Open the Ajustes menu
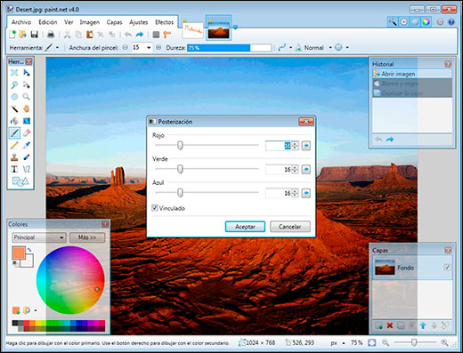 point(138,22)
